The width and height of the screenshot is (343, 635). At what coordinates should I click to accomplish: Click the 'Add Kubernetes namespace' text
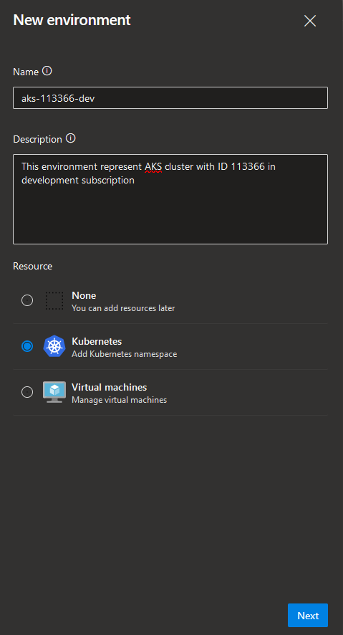pos(124,354)
